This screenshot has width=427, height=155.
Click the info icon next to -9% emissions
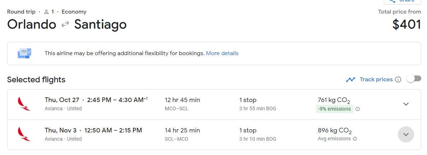coord(358,109)
